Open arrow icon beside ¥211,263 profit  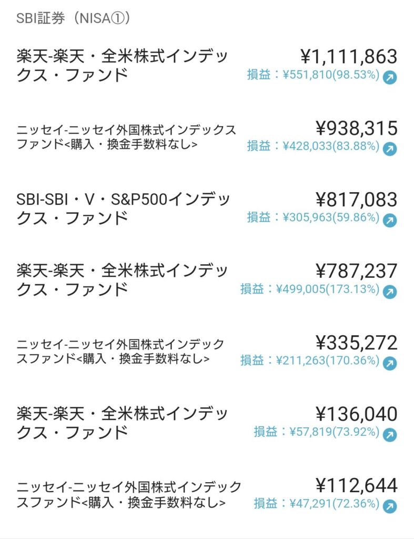pos(390,363)
